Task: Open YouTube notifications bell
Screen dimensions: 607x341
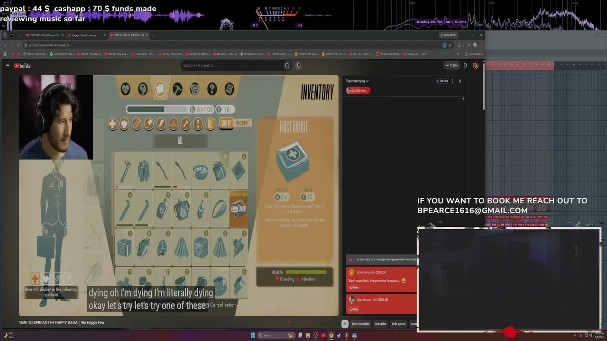Action: click(x=465, y=66)
